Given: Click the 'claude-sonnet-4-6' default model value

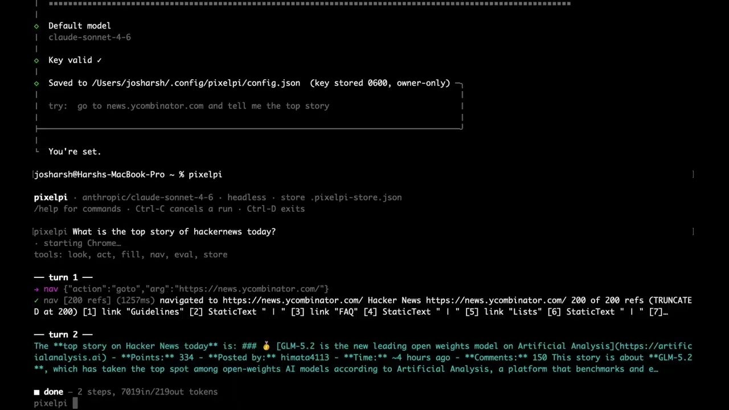Looking at the screenshot, I should (89, 37).
